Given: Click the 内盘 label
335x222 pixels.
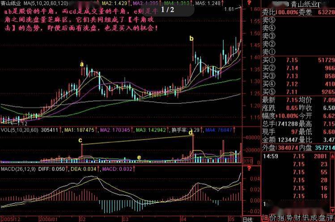Looking at the screenshot, I should [x=305, y=148].
